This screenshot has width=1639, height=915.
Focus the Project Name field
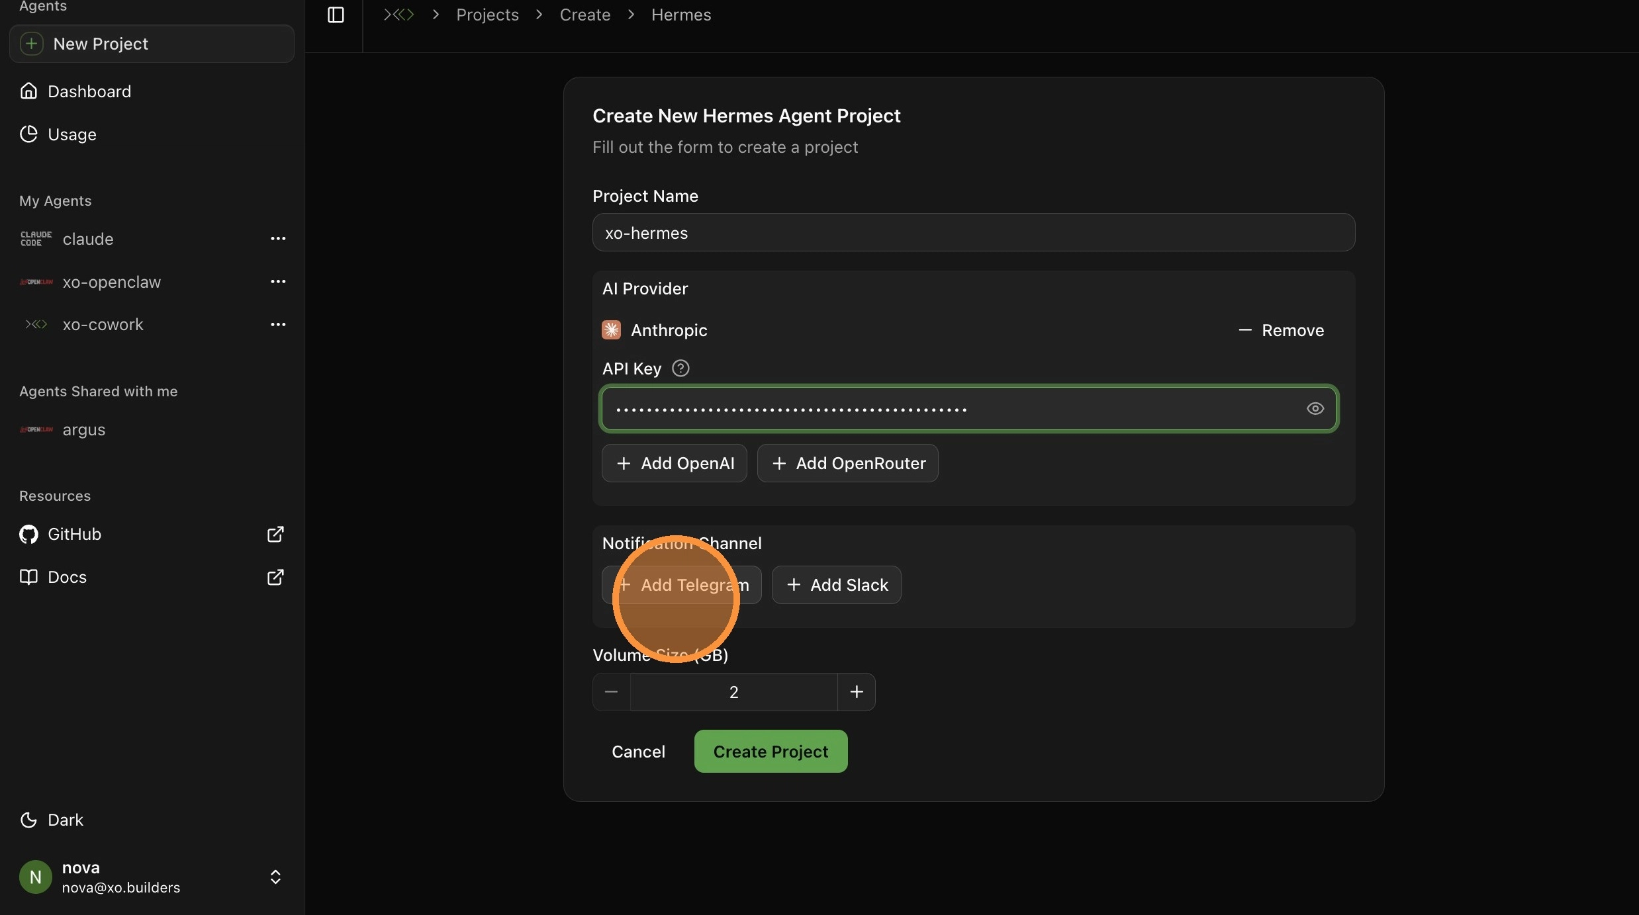973,232
